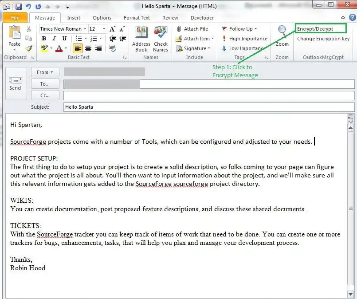Switch to the Review tab
This screenshot has width=357, height=299.
pyautogui.click(x=170, y=18)
